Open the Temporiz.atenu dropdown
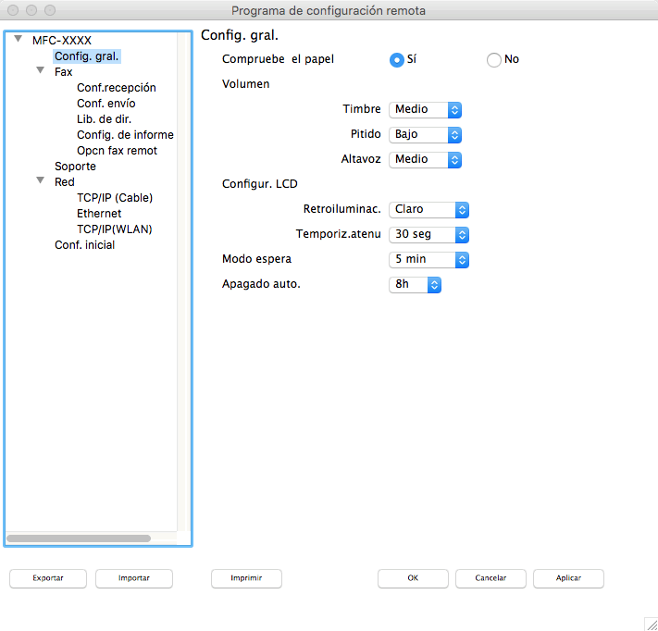 click(x=428, y=234)
